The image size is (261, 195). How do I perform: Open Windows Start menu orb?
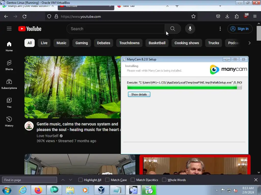(7, 190)
